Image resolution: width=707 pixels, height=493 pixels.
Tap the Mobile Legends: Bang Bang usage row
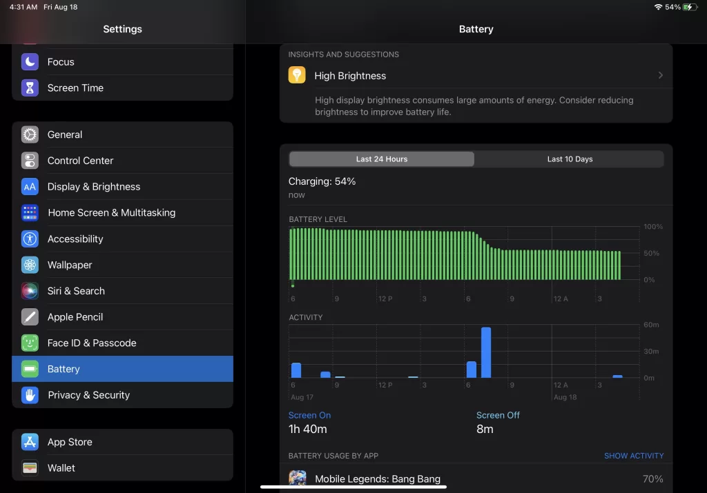tap(476, 479)
